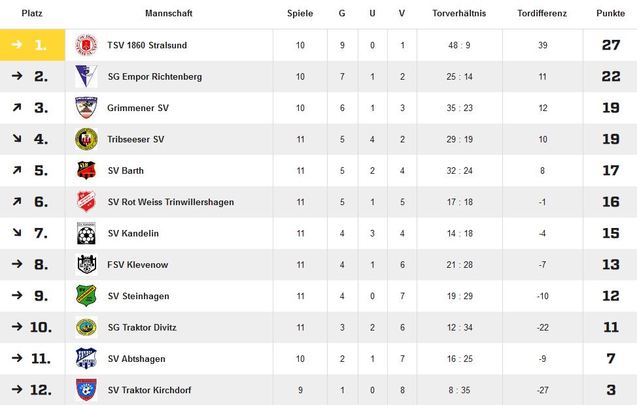This screenshot has width=637, height=405.
Task: Click the SG Empor Richtenberg club logo
Action: coord(86,76)
